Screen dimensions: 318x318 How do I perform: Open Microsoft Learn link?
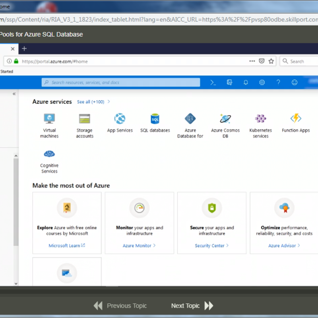pyautogui.click(x=67, y=246)
